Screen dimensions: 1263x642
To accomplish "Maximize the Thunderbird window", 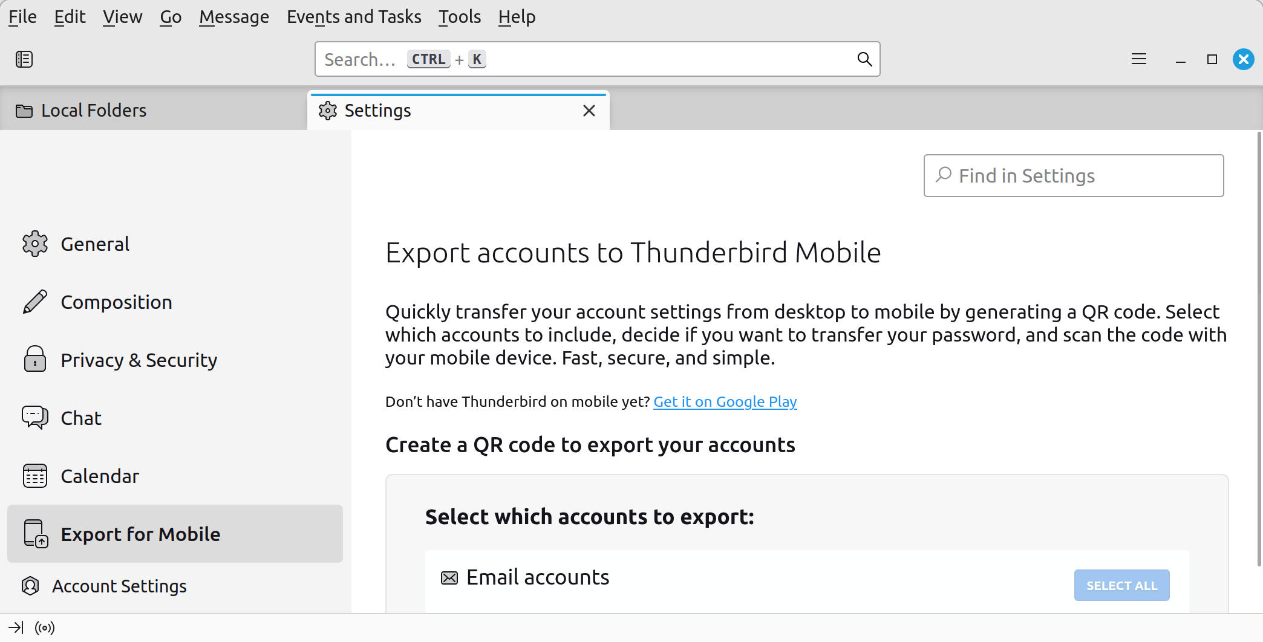I will [x=1212, y=59].
